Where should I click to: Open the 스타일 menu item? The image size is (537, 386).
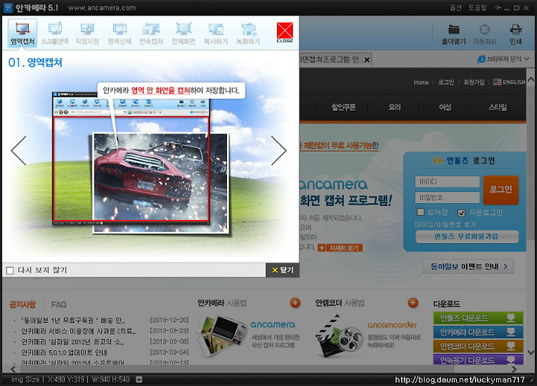pos(498,107)
